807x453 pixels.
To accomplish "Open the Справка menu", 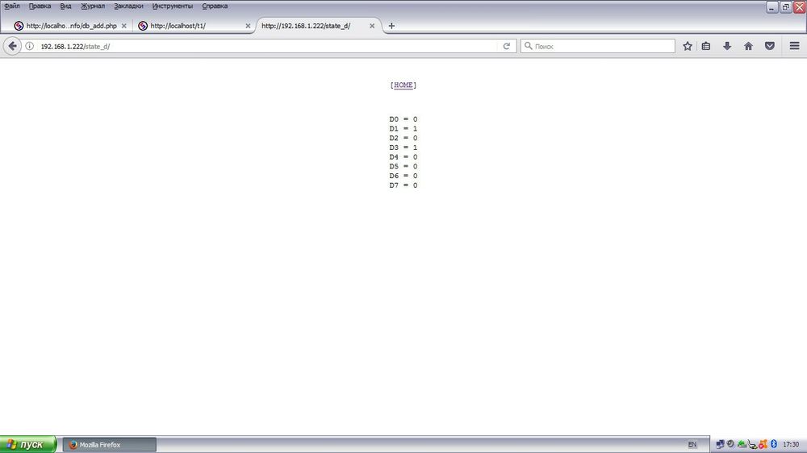I will coord(215,6).
